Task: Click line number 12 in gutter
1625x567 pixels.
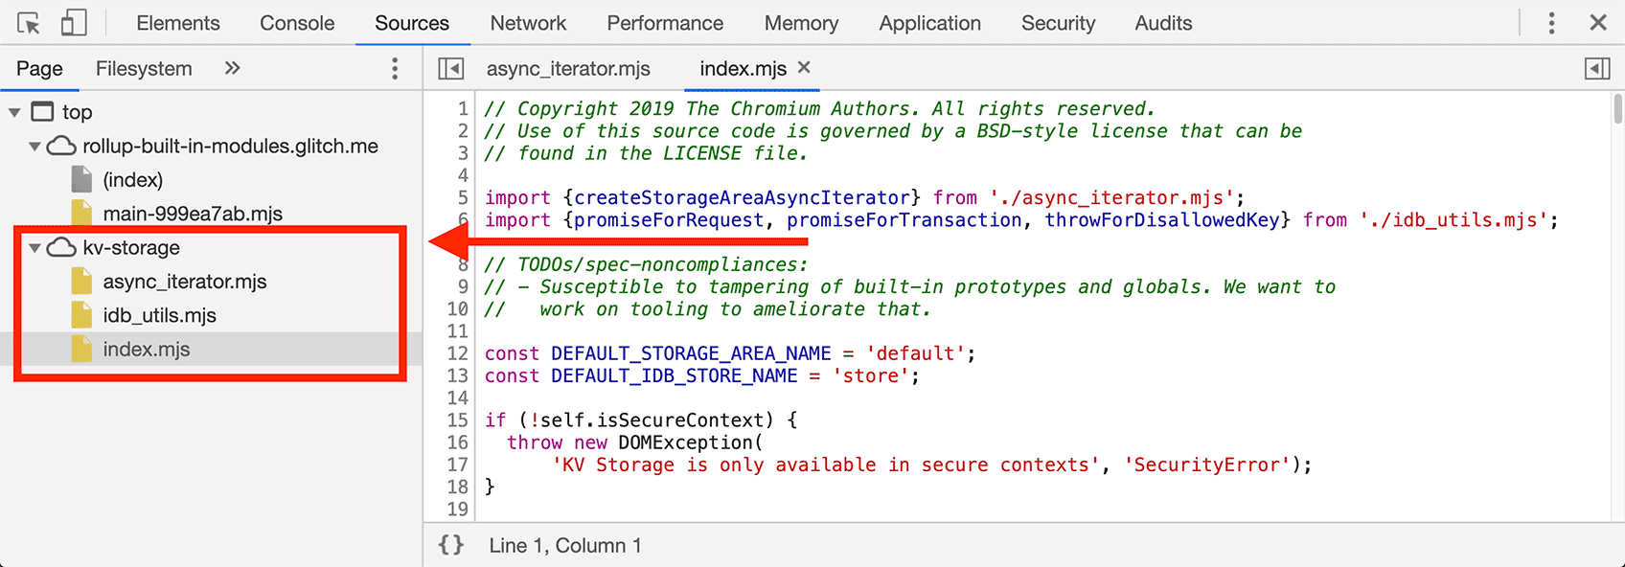Action: coord(457,353)
